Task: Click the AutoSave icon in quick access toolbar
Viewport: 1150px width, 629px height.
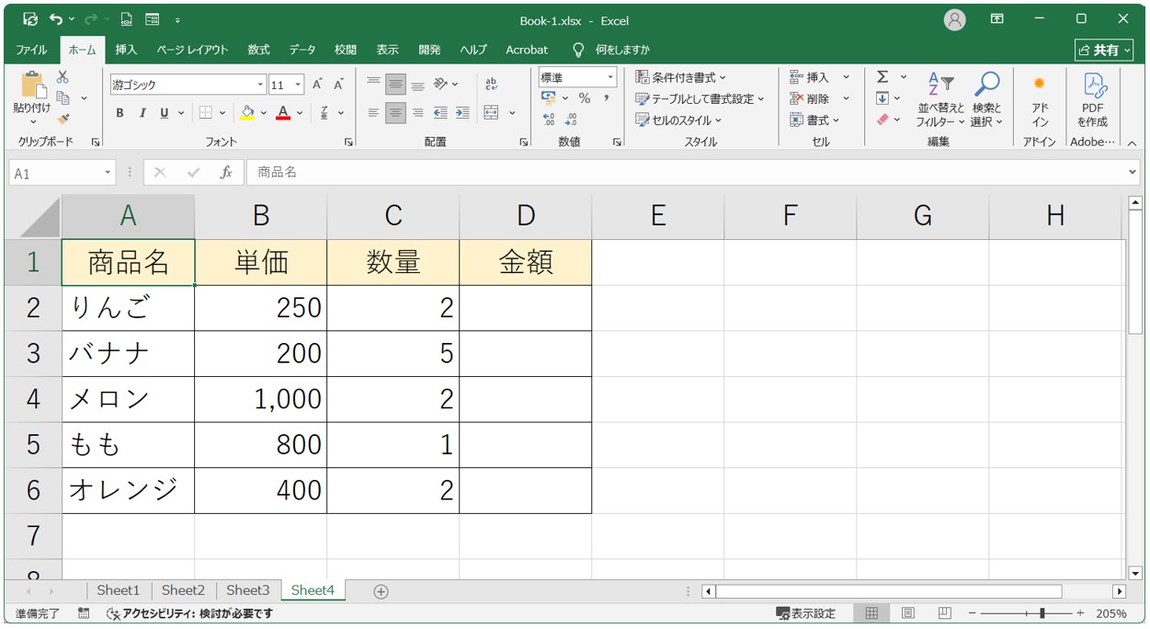Action: click(x=29, y=19)
